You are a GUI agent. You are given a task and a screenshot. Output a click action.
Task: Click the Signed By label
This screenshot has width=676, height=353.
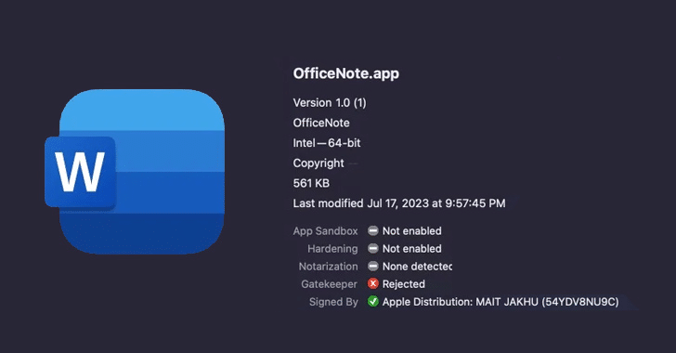click(x=333, y=302)
